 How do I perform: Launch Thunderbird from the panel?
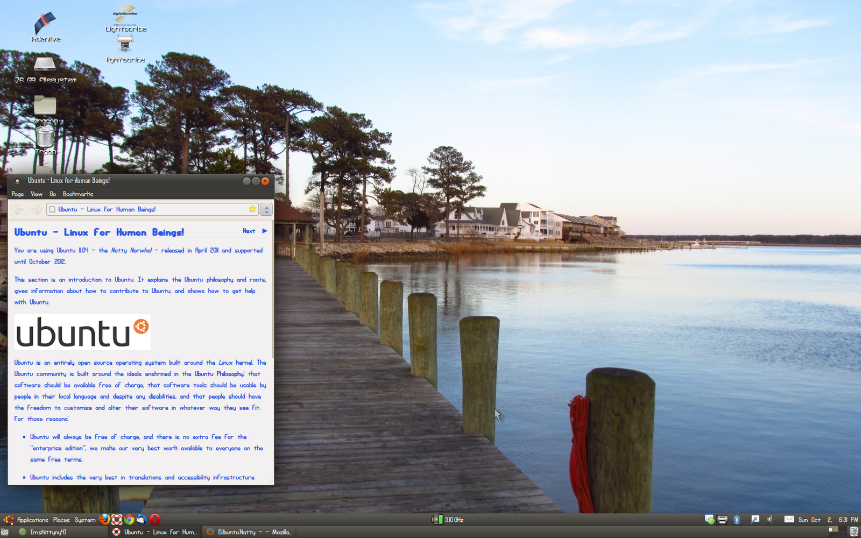tap(142, 519)
